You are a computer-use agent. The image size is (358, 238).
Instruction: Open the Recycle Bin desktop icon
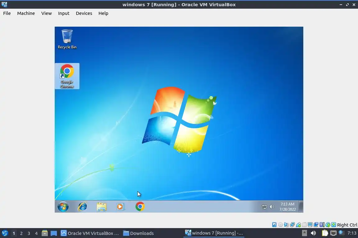click(x=67, y=39)
